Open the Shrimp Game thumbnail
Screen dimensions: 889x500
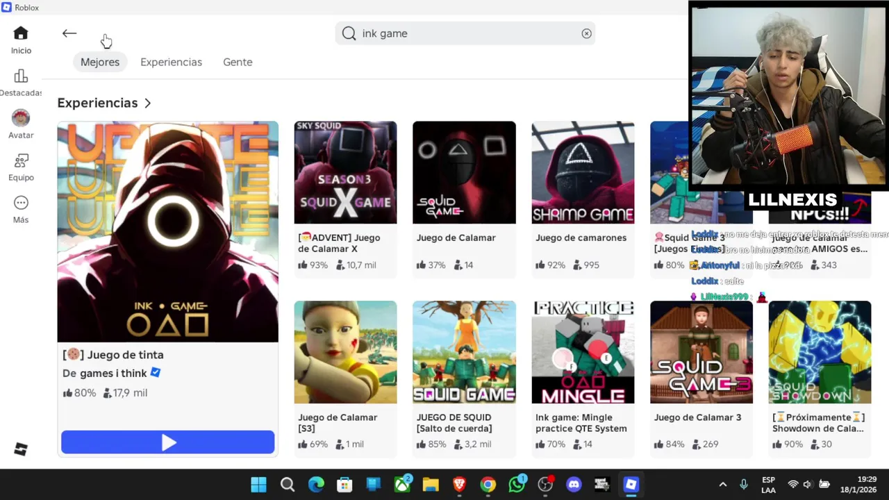(583, 172)
